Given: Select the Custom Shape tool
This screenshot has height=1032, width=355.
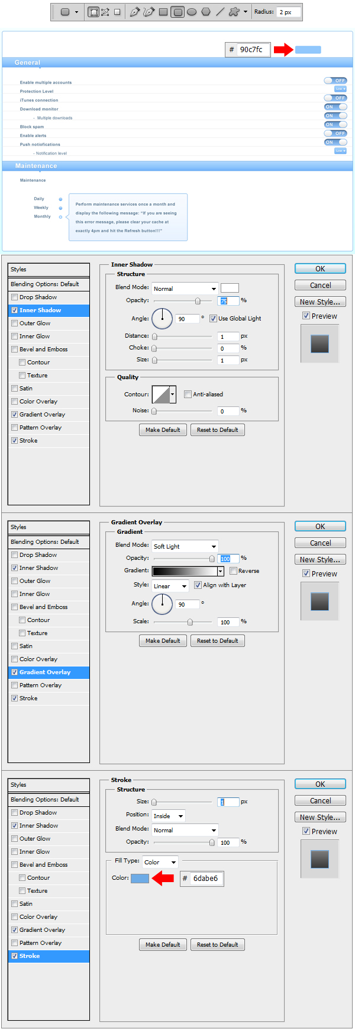Looking at the screenshot, I should click(x=234, y=12).
